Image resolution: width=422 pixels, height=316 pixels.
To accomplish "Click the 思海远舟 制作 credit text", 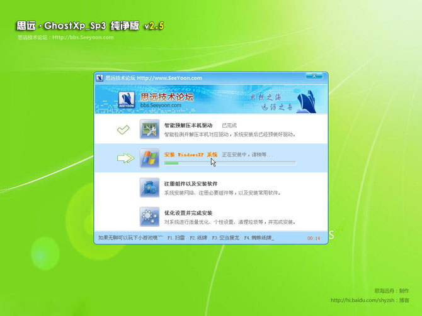I will click(x=392, y=291).
